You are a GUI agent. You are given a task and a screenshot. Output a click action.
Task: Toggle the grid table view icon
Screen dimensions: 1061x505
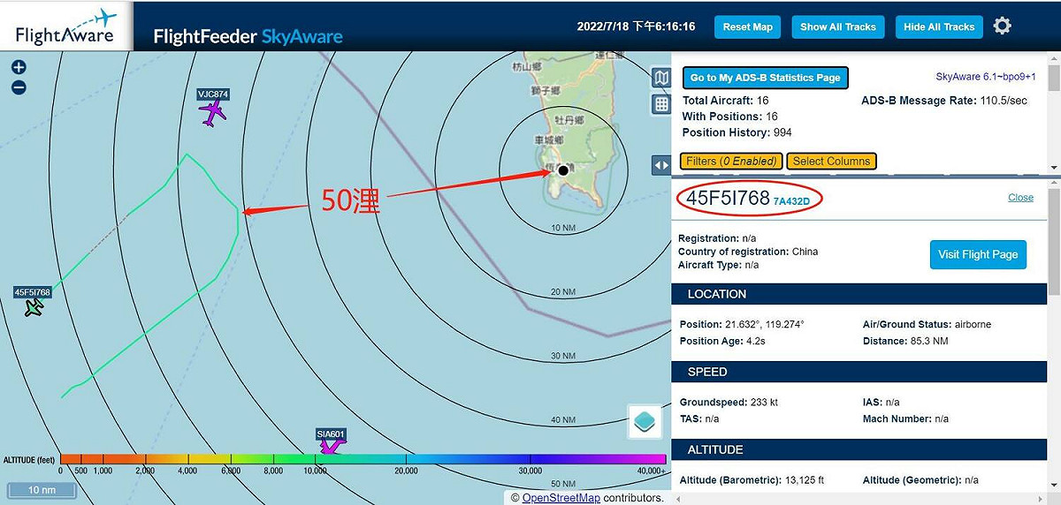click(661, 104)
